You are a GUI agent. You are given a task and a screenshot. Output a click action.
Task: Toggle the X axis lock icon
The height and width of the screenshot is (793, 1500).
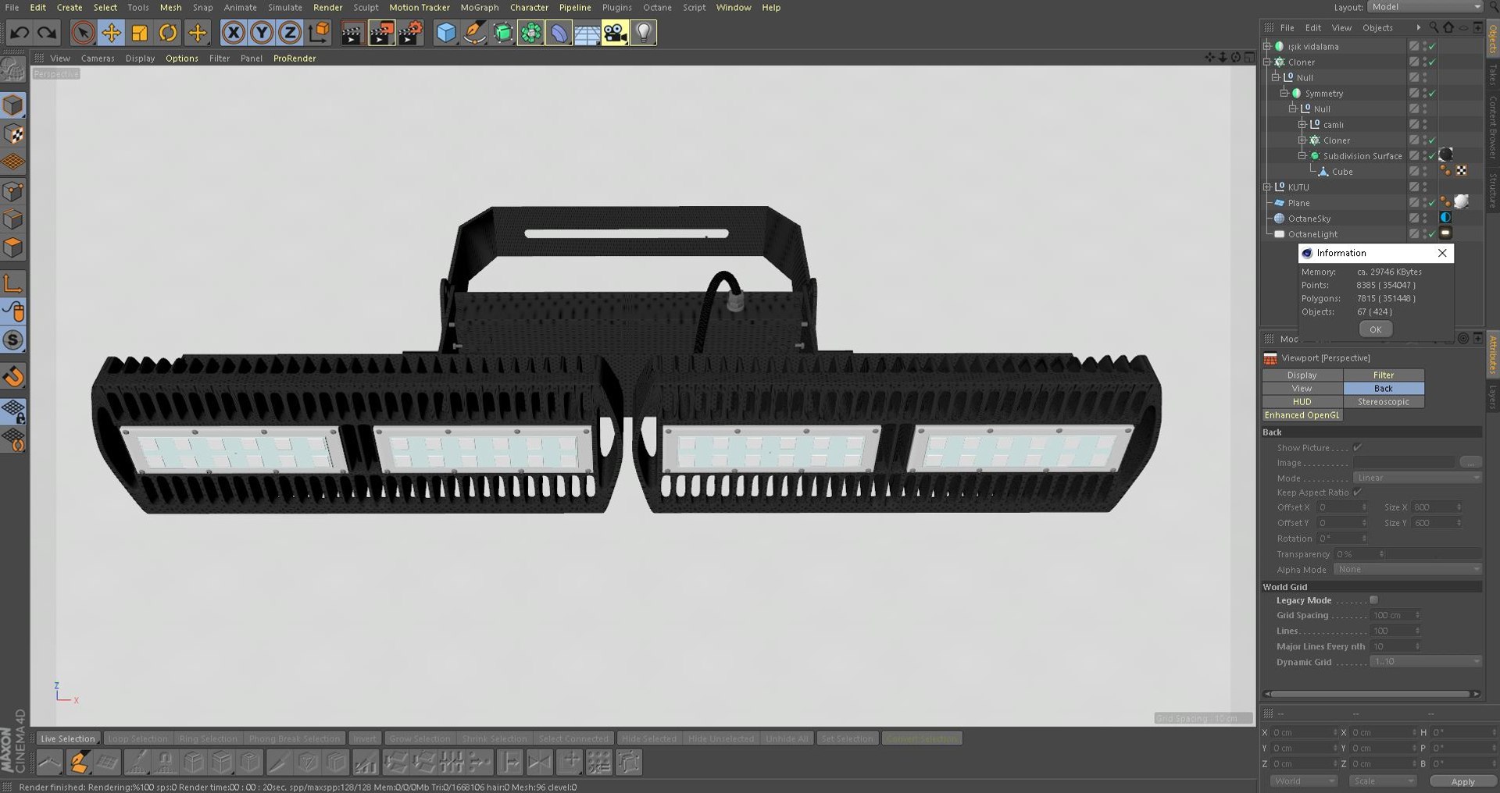point(233,33)
